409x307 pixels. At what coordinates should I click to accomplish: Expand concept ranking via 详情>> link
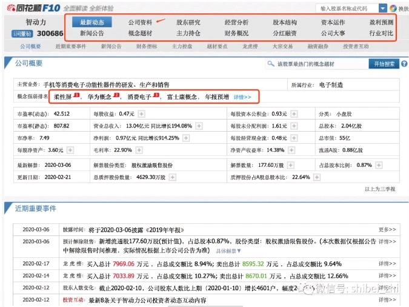242,96
